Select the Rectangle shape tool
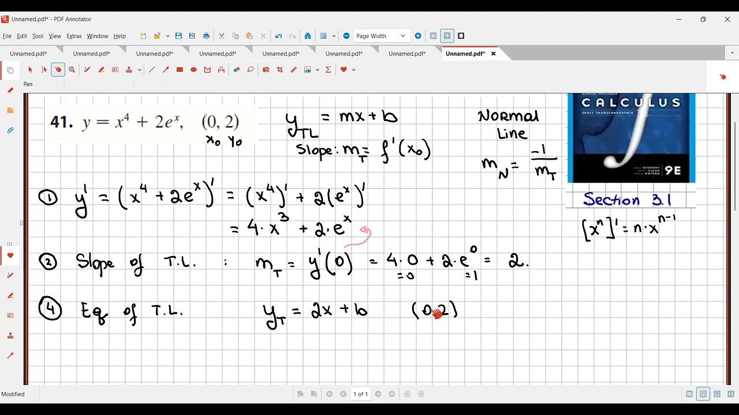The image size is (739, 415). click(x=180, y=70)
